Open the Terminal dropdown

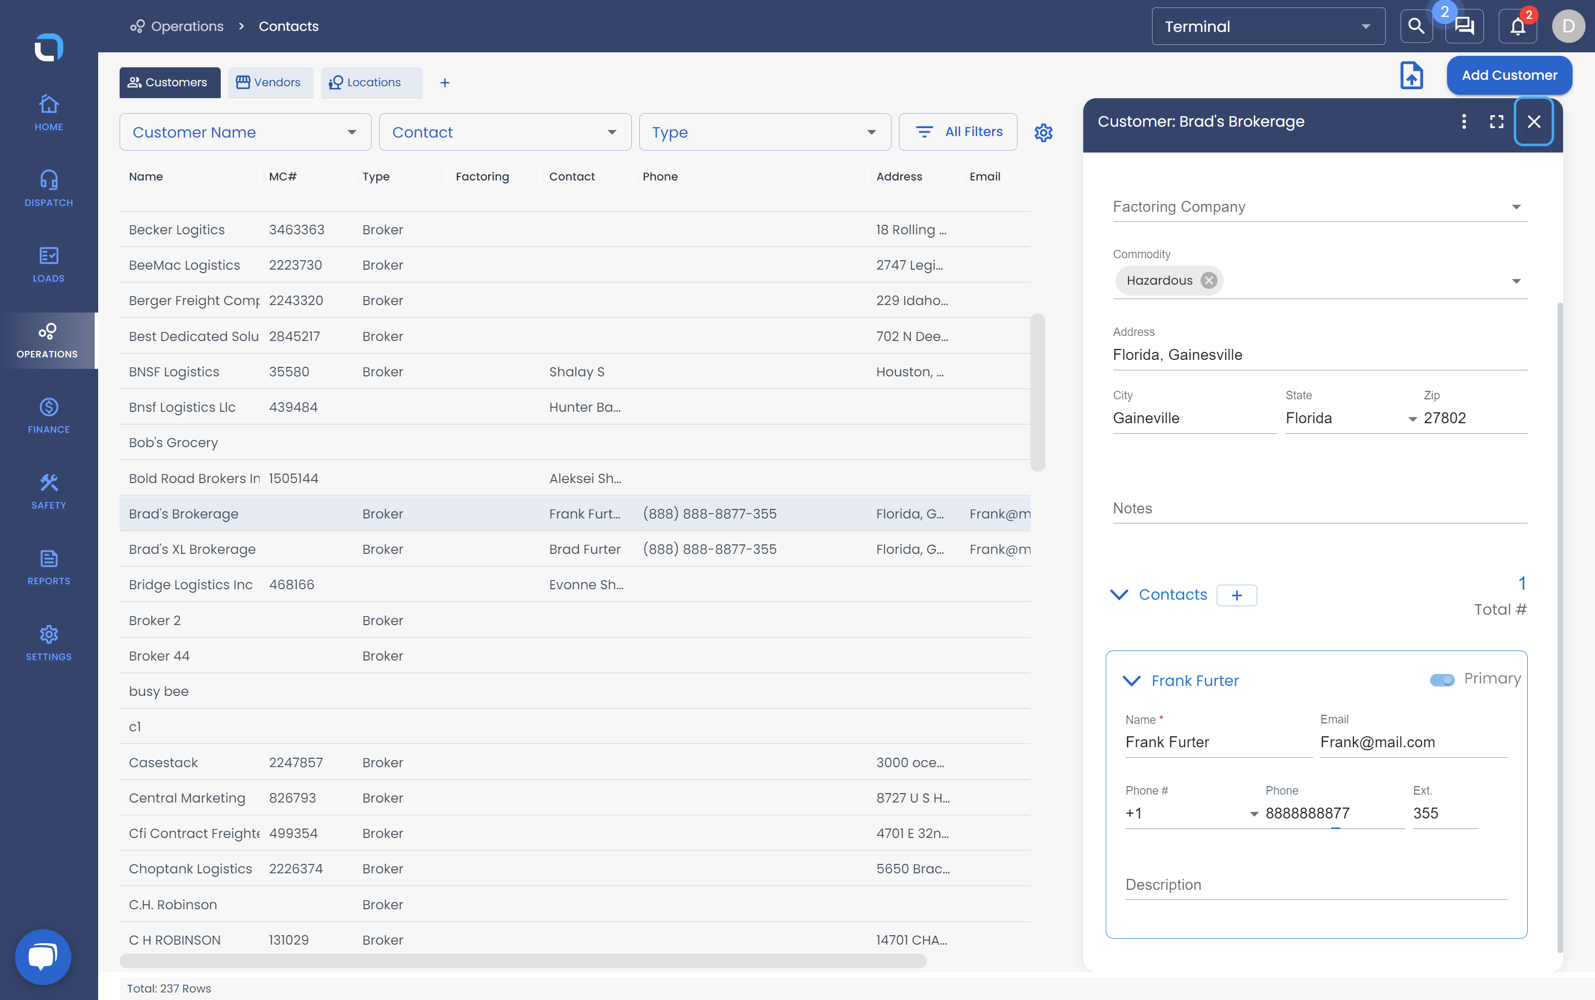[x=1268, y=26]
